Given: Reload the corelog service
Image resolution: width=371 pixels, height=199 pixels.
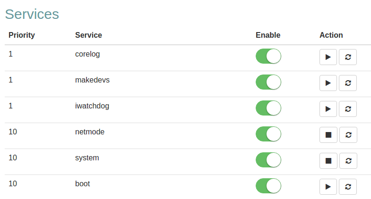Looking at the screenshot, I should 348,57.
